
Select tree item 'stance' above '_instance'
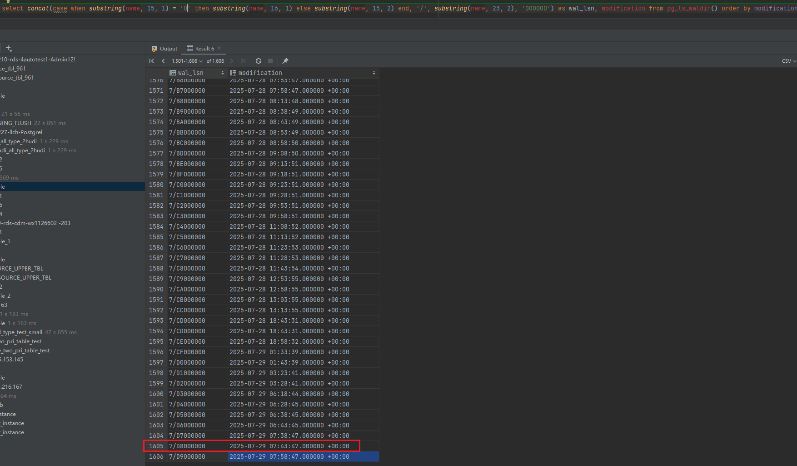pos(8,414)
